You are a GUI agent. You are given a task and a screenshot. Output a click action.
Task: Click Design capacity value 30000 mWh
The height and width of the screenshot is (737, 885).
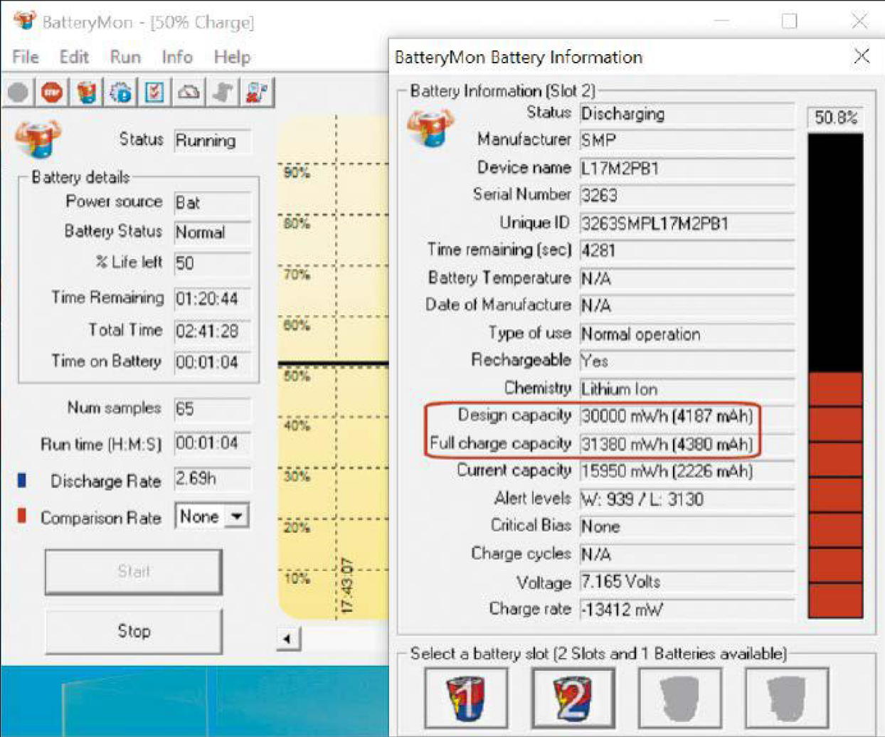coord(687,415)
